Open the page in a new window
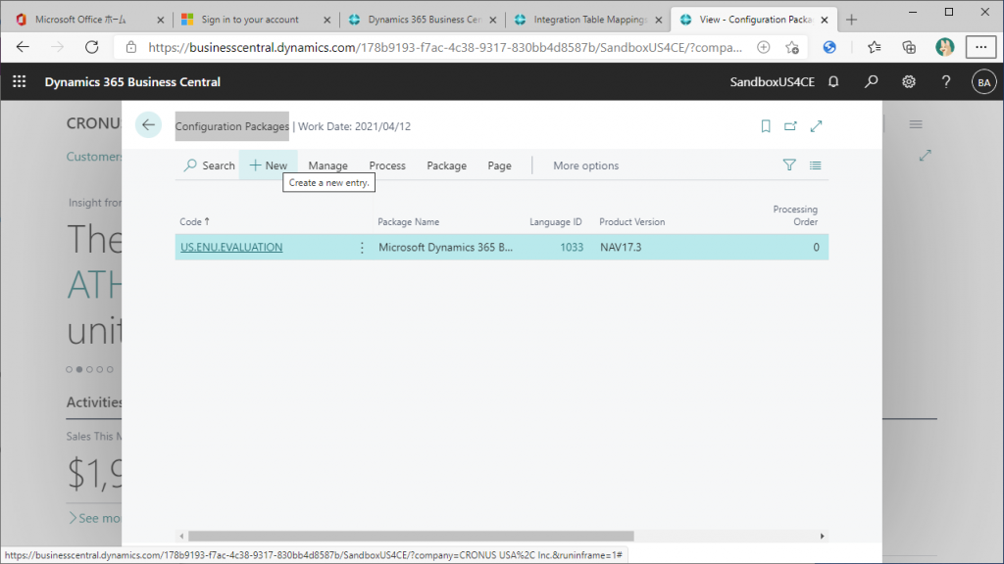 coord(791,126)
